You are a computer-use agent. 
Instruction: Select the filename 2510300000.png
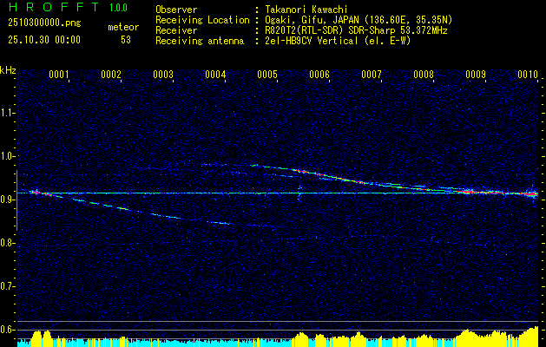(x=44, y=23)
